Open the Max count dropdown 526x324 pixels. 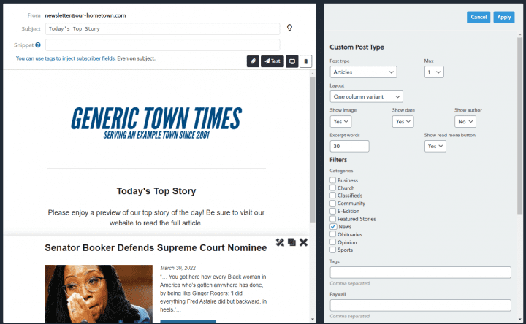pyautogui.click(x=434, y=72)
